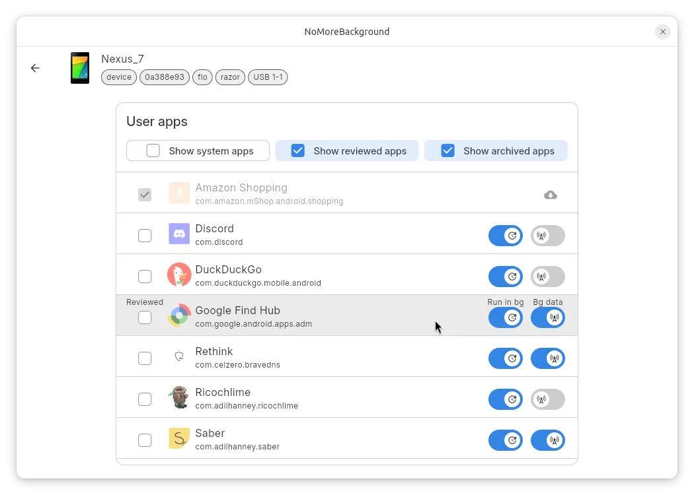Disable Run in bg for Discord
The height and width of the screenshot is (495, 694).
point(506,236)
